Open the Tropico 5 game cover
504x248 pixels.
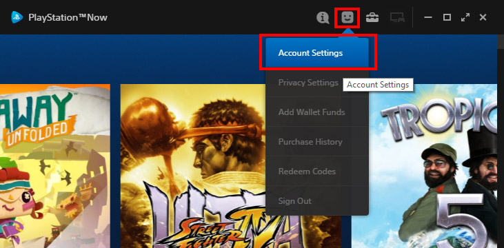pos(424,166)
